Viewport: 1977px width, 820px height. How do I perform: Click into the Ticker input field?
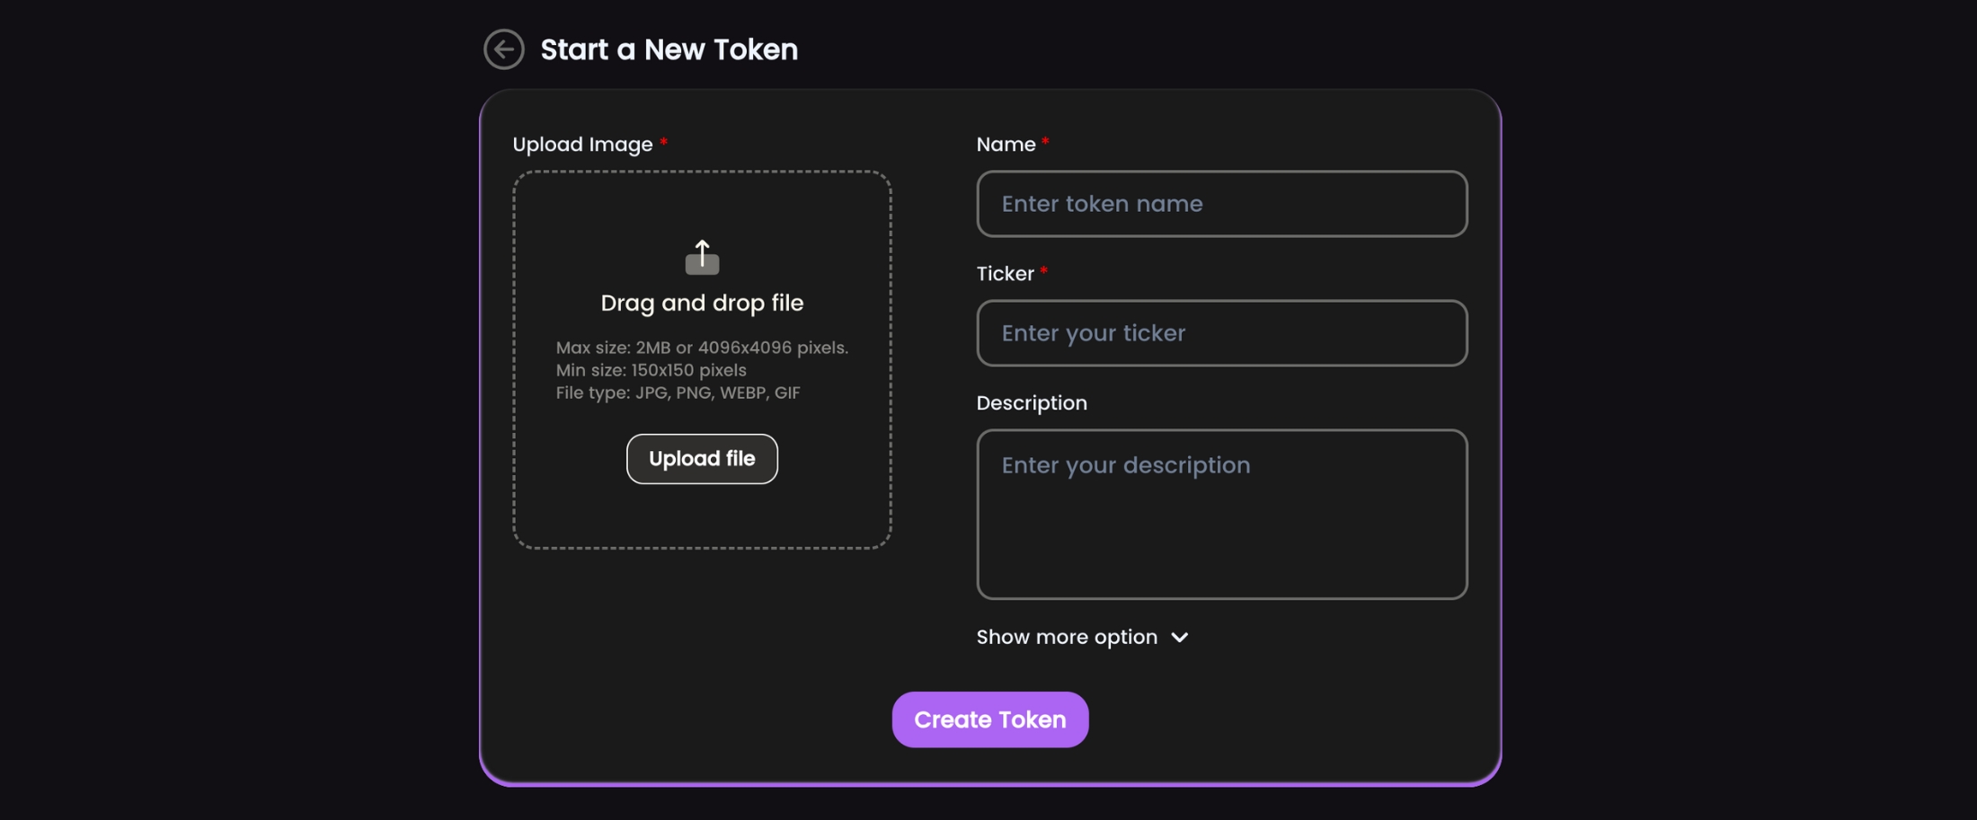[x=1221, y=333]
